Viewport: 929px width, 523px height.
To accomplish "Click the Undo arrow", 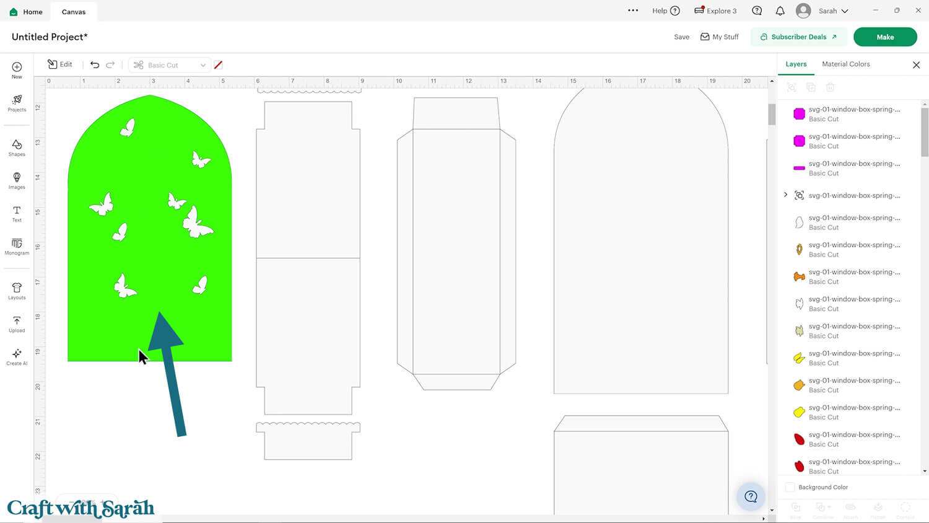I will tap(95, 64).
